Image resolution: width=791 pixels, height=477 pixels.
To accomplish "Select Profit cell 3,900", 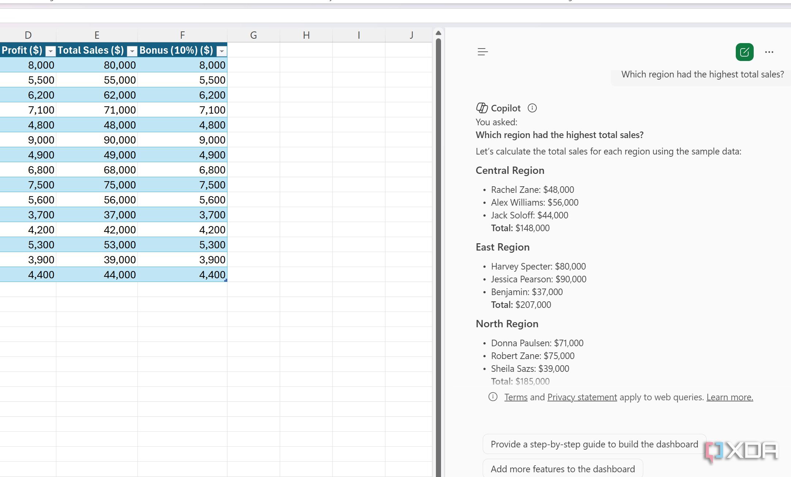I will point(28,260).
